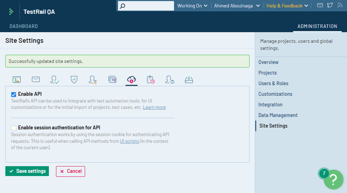
Task: Go to Users & Roles in sidebar
Action: coord(273,83)
